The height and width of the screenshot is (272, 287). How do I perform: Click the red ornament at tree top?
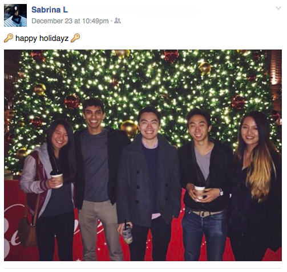171,55
